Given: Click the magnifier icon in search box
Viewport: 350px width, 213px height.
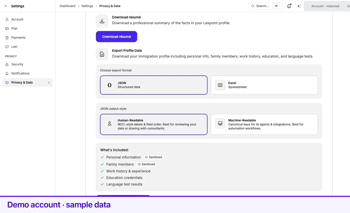Looking at the screenshot, I should [x=253, y=6].
